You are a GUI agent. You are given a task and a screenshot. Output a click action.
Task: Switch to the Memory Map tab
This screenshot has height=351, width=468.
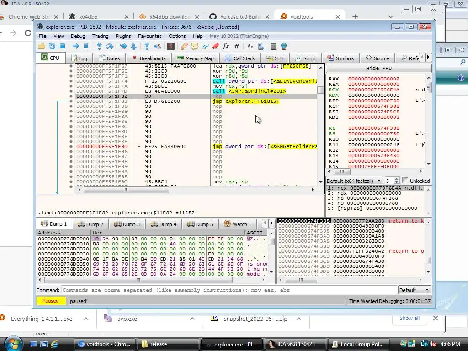tap(195, 58)
